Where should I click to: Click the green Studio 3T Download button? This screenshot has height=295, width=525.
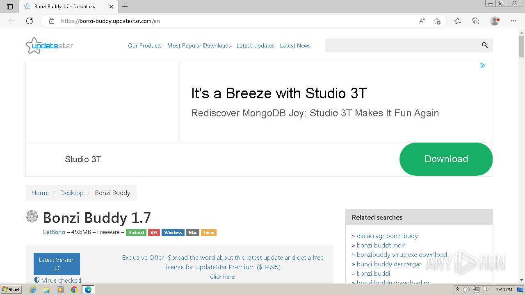pos(446,159)
